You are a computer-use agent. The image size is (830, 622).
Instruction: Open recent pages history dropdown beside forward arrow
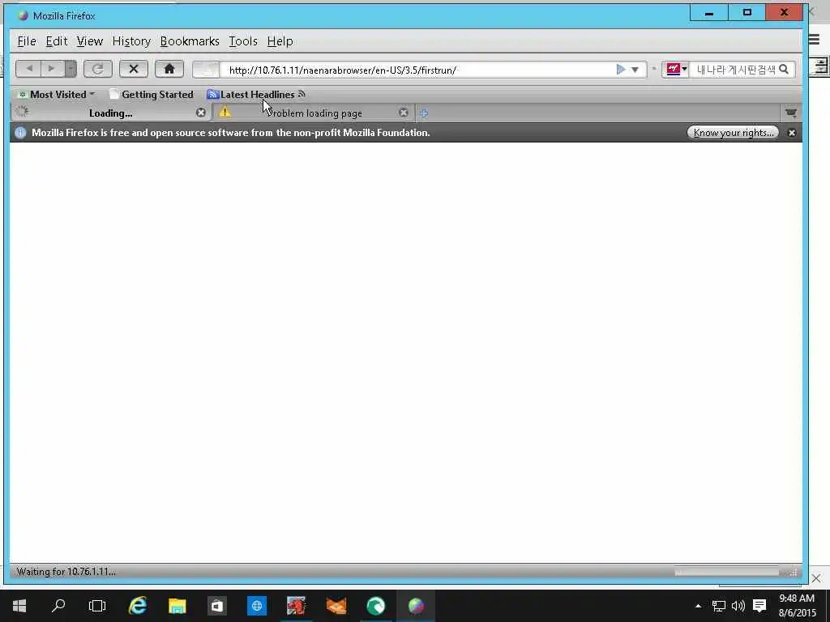click(71, 69)
